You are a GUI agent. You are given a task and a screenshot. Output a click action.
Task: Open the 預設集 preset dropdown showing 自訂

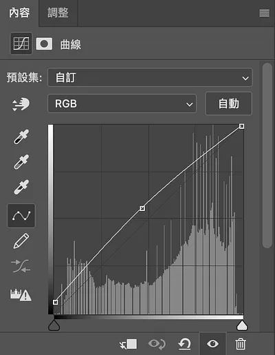pos(150,77)
